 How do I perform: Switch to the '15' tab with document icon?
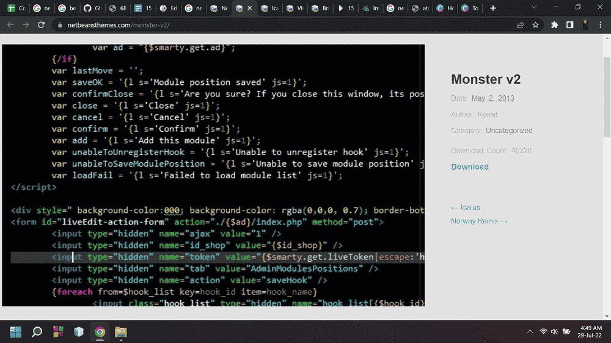tap(143, 8)
